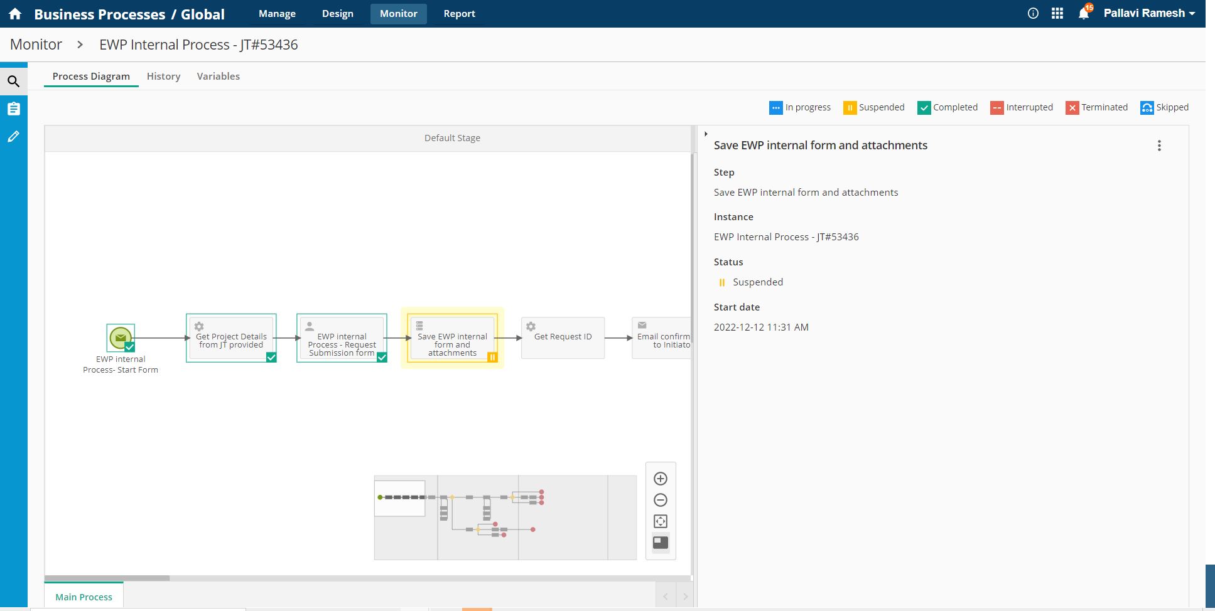The height and width of the screenshot is (611, 1215).
Task: Toggle the minimap overview panel
Action: (x=661, y=543)
